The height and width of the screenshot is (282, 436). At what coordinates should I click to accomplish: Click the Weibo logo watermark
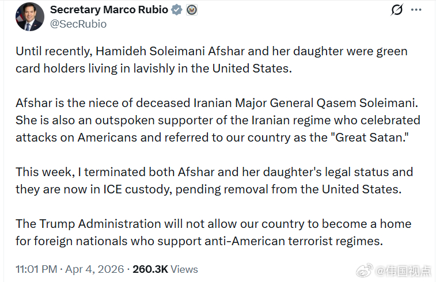pos(365,269)
